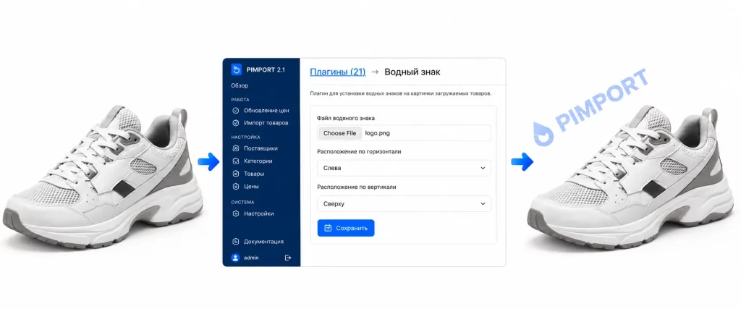Click the Поставщики sidebar icon
741x309 pixels.
[237, 148]
